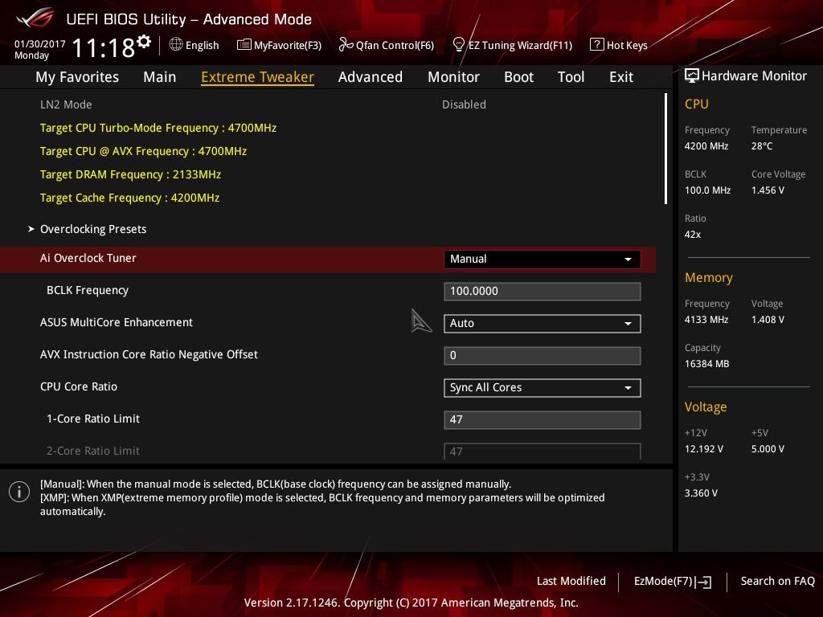
Task: Switch to EzMode(F7)
Action: (x=673, y=582)
